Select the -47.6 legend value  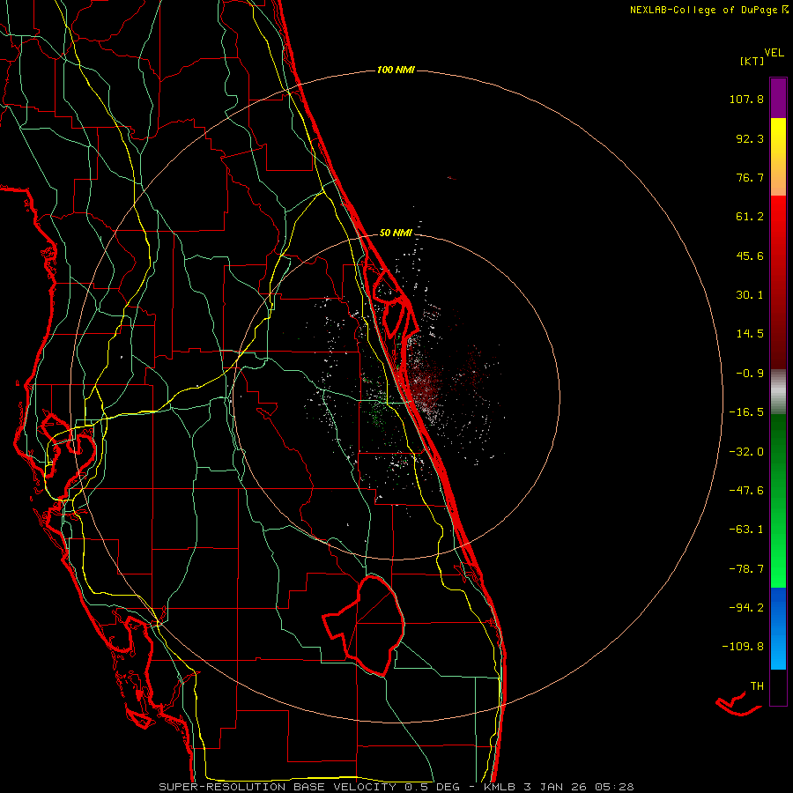(x=746, y=491)
